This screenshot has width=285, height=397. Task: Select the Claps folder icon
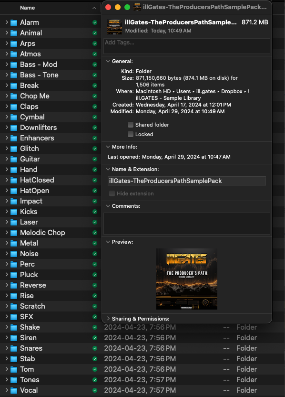click(x=14, y=107)
